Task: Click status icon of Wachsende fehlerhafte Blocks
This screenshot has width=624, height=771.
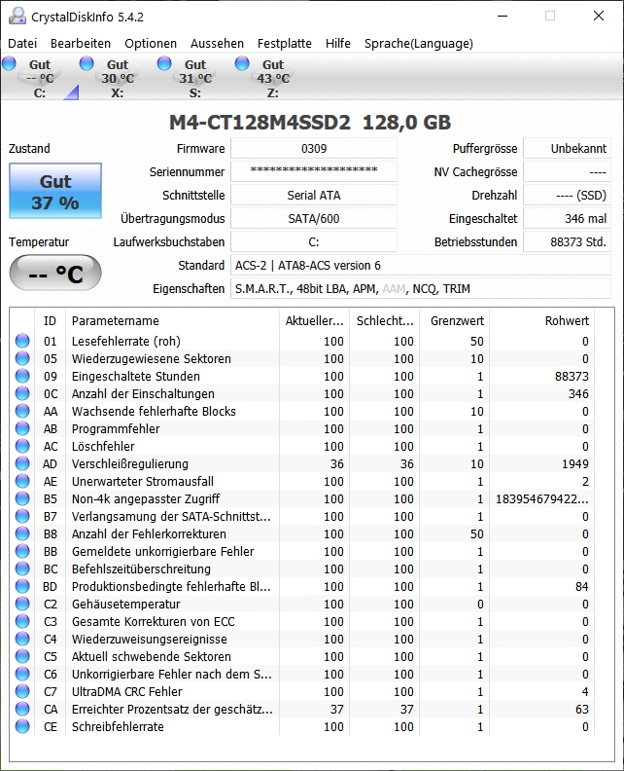Action: tap(22, 411)
